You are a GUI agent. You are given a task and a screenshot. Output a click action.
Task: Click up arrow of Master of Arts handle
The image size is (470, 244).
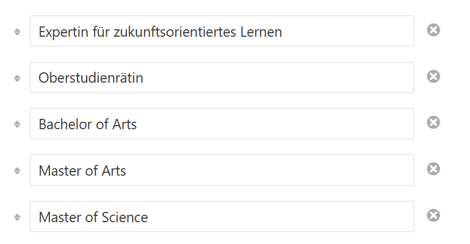click(17, 168)
